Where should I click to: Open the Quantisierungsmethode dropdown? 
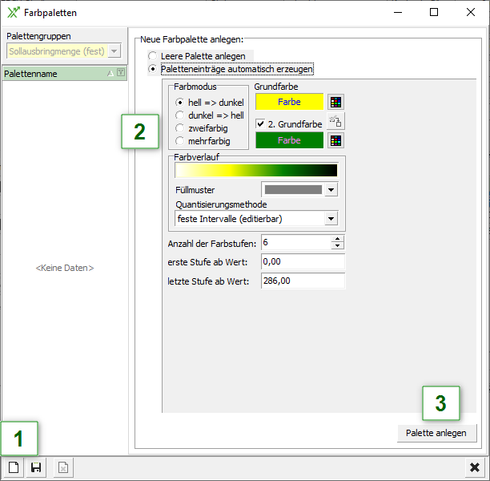331,218
